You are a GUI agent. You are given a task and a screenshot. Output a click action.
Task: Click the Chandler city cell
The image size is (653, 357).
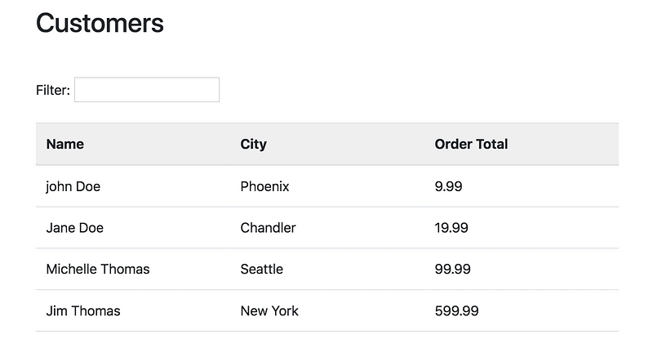pyautogui.click(x=268, y=228)
